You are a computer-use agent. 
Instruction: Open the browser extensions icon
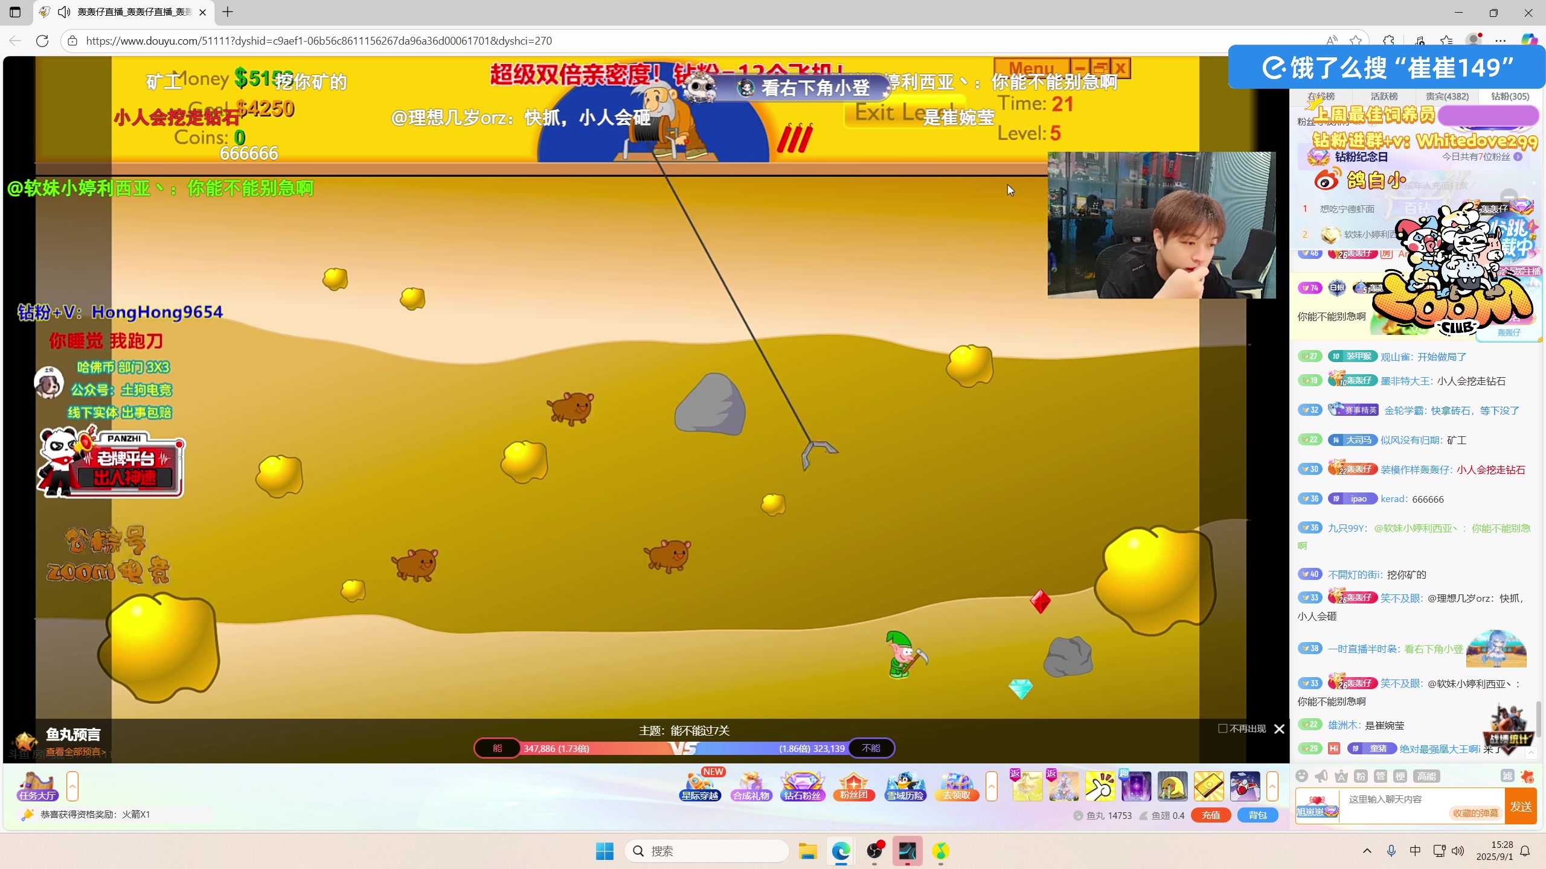coord(1388,40)
